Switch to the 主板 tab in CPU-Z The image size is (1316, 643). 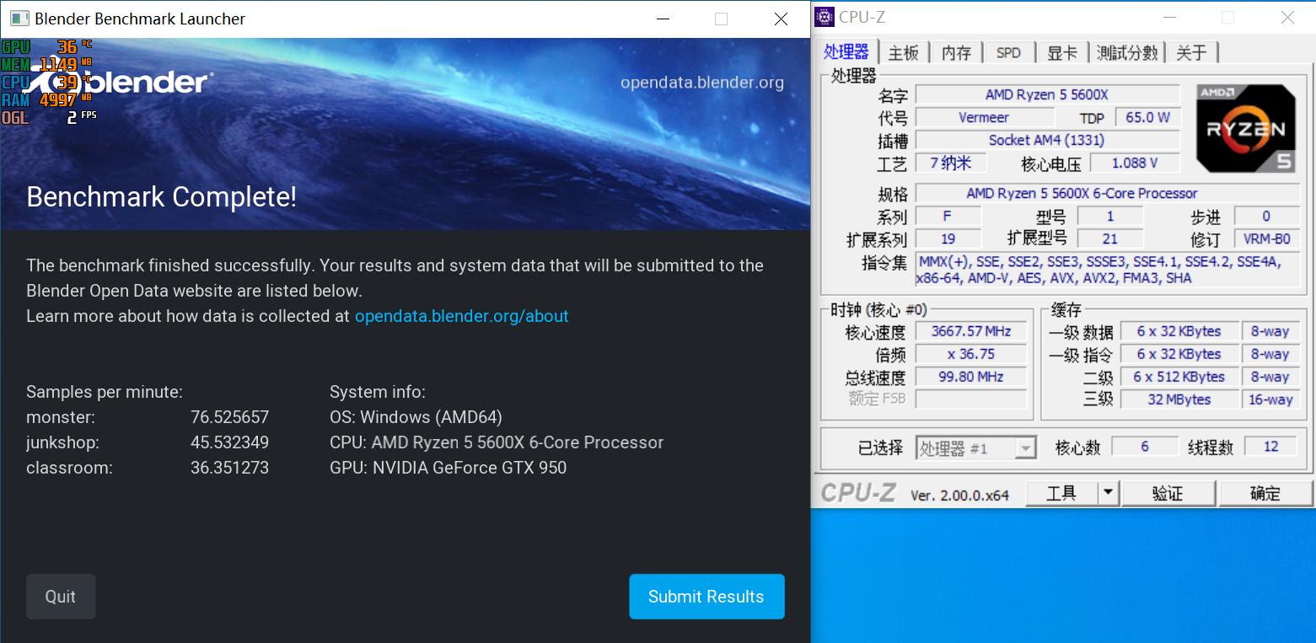[905, 51]
